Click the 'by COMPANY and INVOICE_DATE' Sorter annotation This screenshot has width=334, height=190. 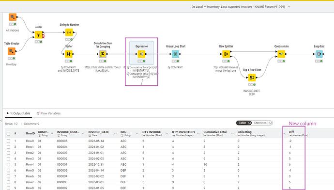(68, 69)
